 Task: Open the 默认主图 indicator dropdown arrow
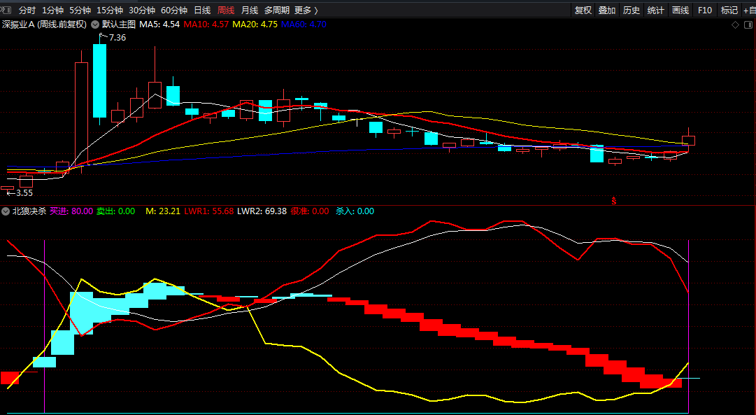click(95, 24)
